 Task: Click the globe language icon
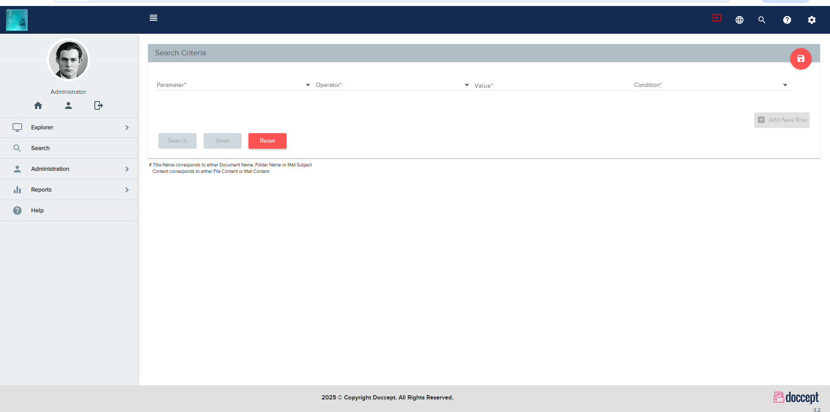point(739,20)
